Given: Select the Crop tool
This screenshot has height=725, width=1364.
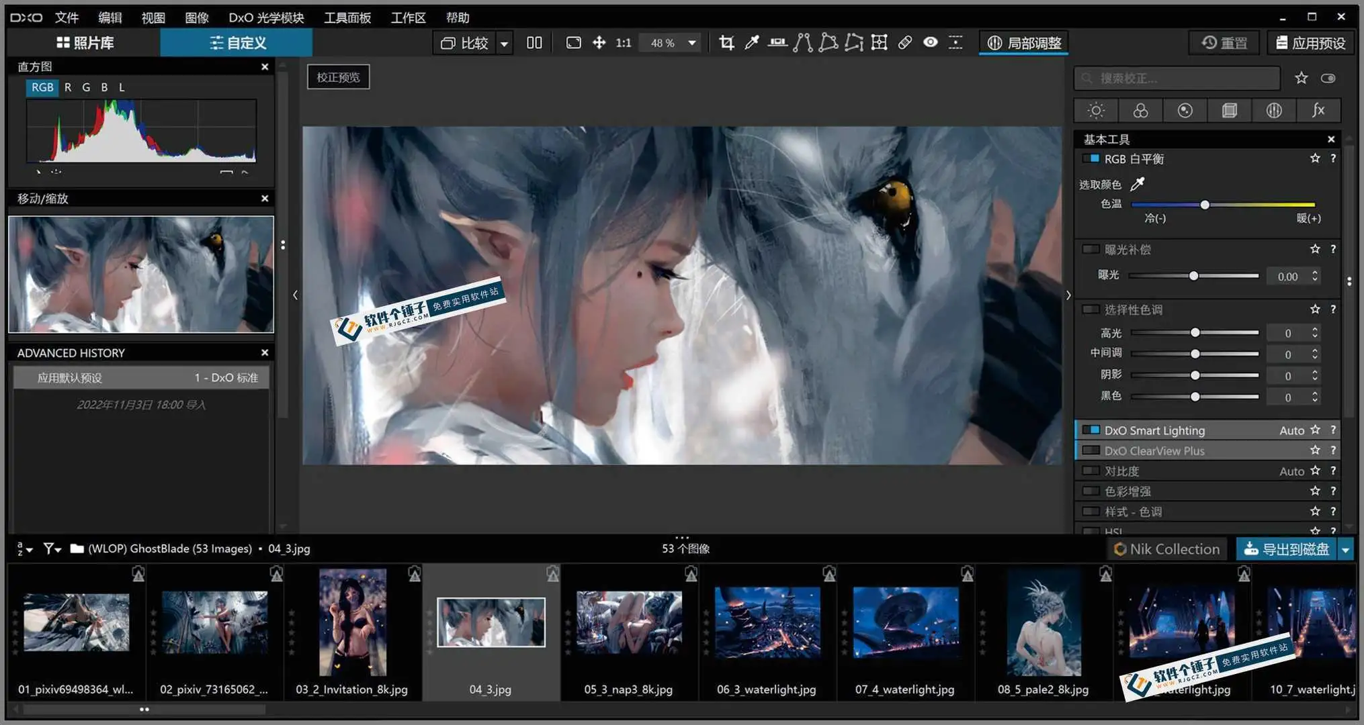Looking at the screenshot, I should [726, 42].
